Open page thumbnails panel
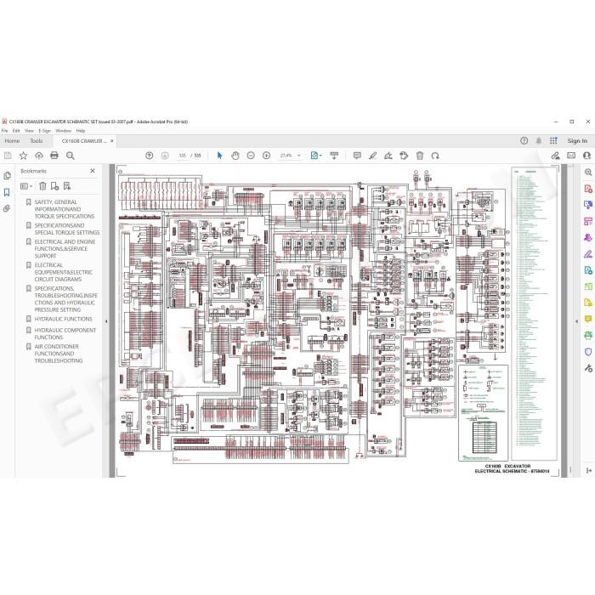 pyautogui.click(x=7, y=176)
